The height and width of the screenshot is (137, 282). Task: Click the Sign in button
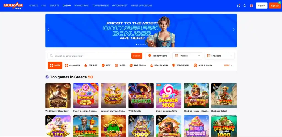click(x=262, y=6)
